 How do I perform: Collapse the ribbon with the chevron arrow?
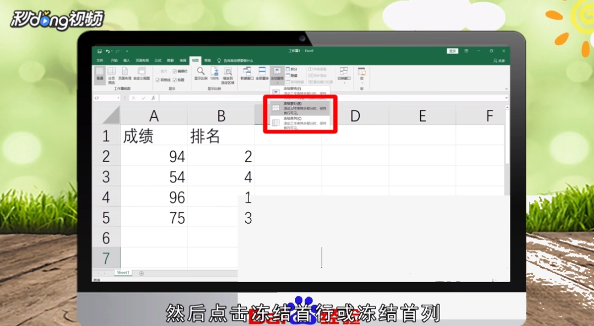[506, 89]
